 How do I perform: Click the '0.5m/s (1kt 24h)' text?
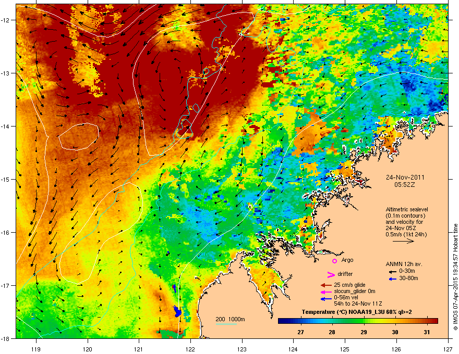(406, 234)
